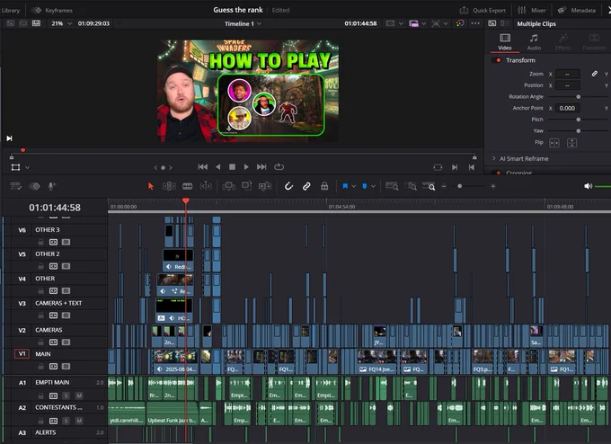The width and height of the screenshot is (611, 444).
Task: Open the Mixer panel
Action: click(x=532, y=10)
